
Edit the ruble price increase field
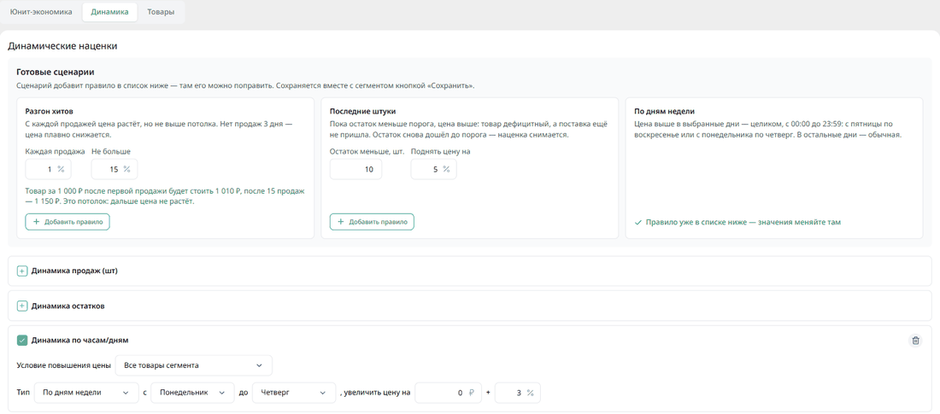click(x=448, y=393)
